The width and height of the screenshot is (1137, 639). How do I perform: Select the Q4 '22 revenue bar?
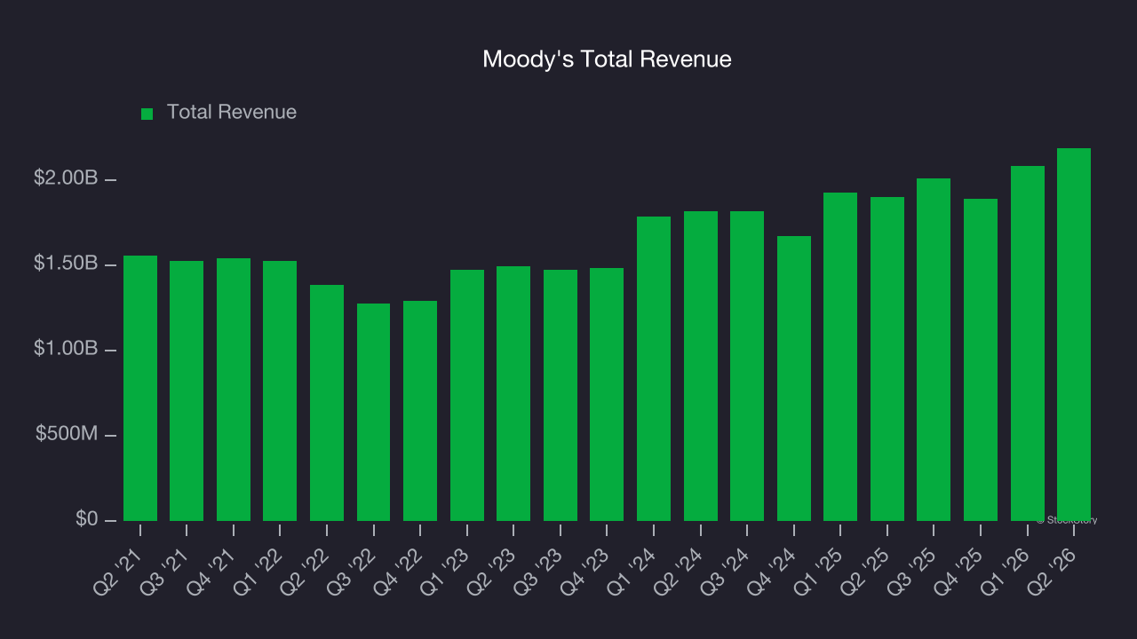tap(420, 411)
